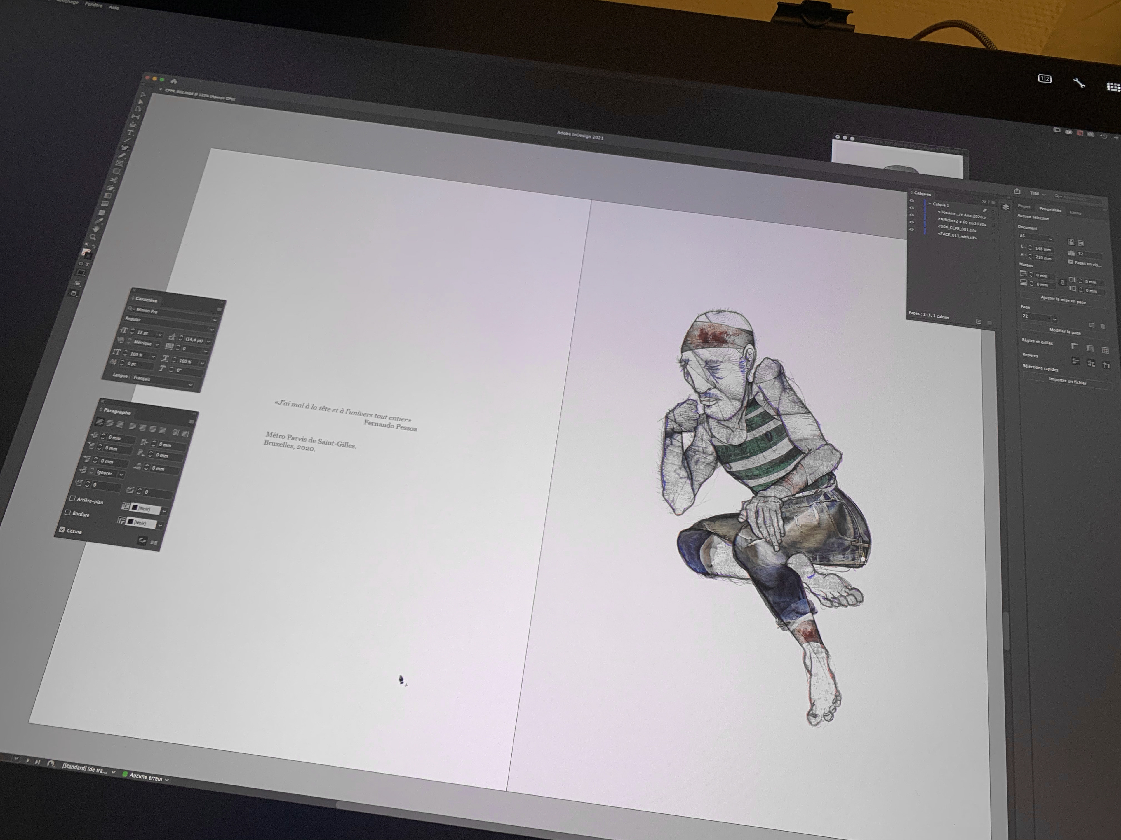Go to the Home screen icon
The height and width of the screenshot is (840, 1121).
pos(174,81)
